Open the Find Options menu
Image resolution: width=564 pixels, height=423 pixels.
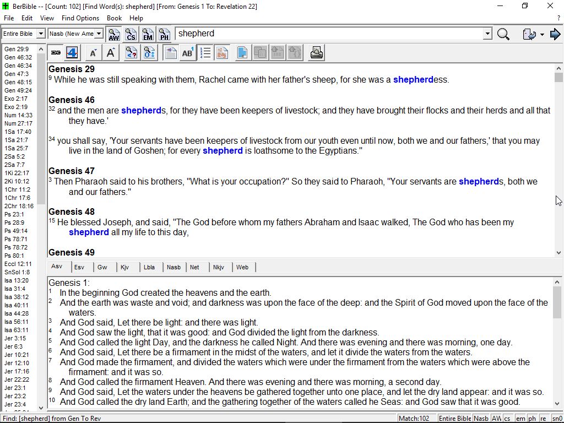click(x=80, y=18)
